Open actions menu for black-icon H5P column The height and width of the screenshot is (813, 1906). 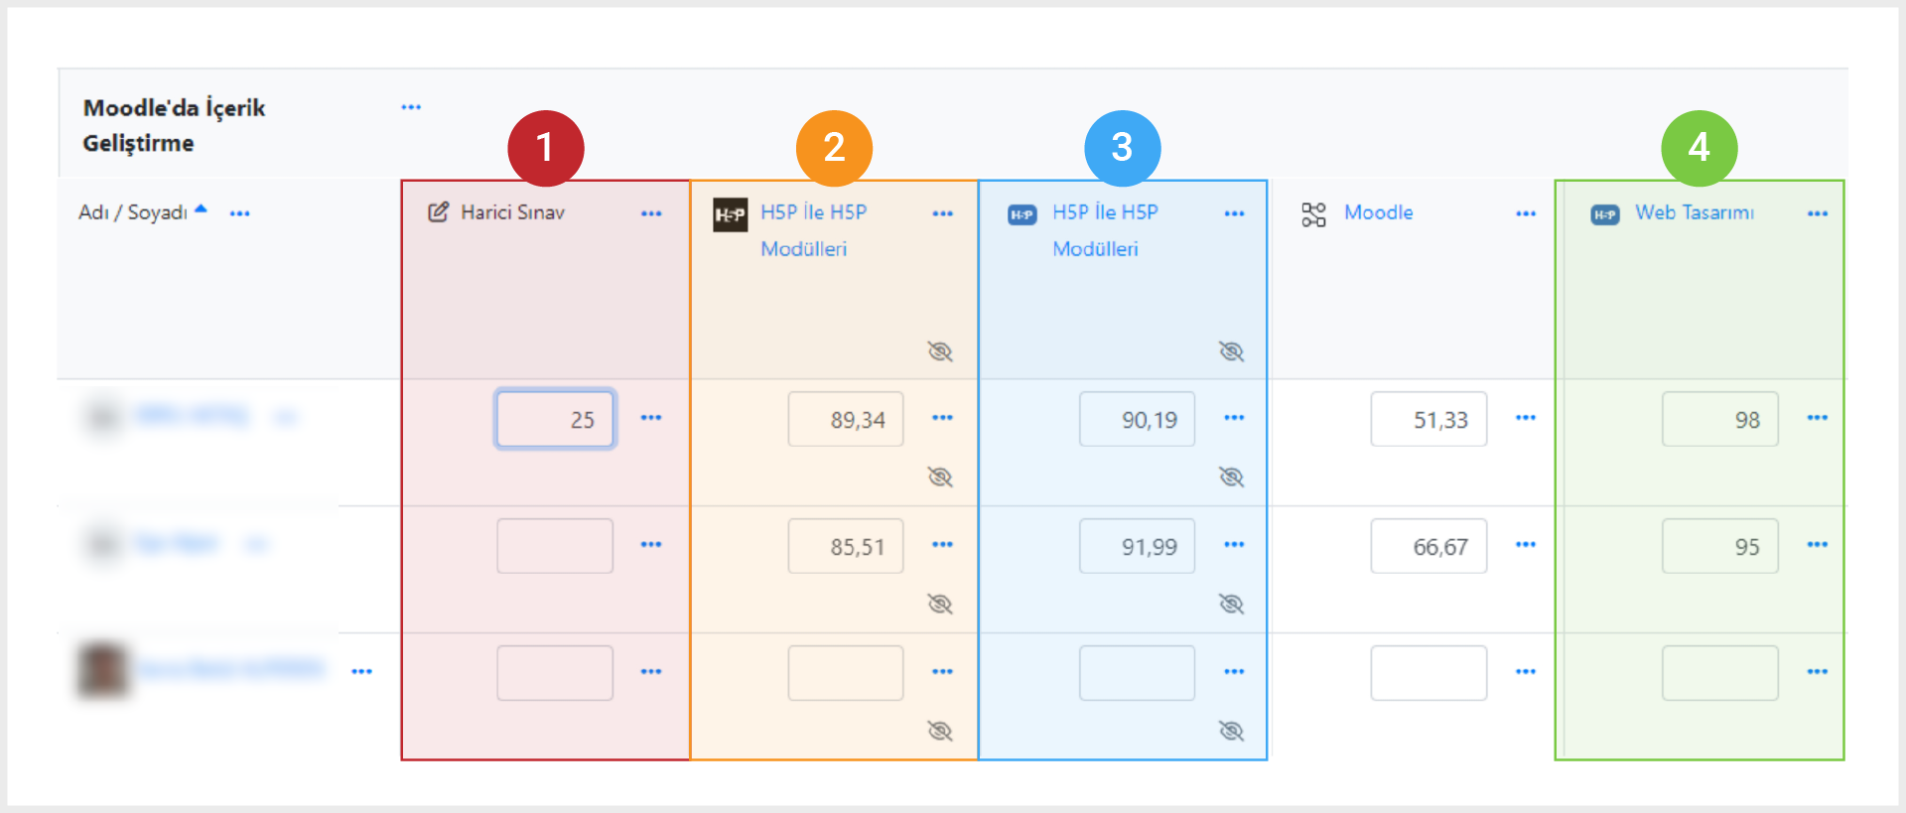point(942,213)
